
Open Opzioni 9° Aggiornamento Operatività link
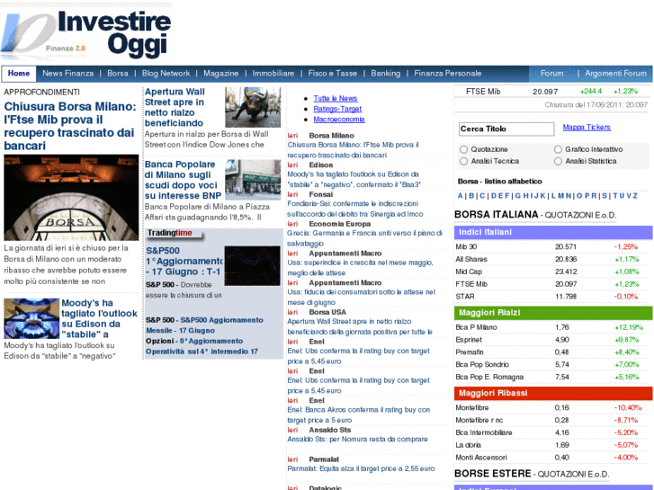[x=202, y=346]
